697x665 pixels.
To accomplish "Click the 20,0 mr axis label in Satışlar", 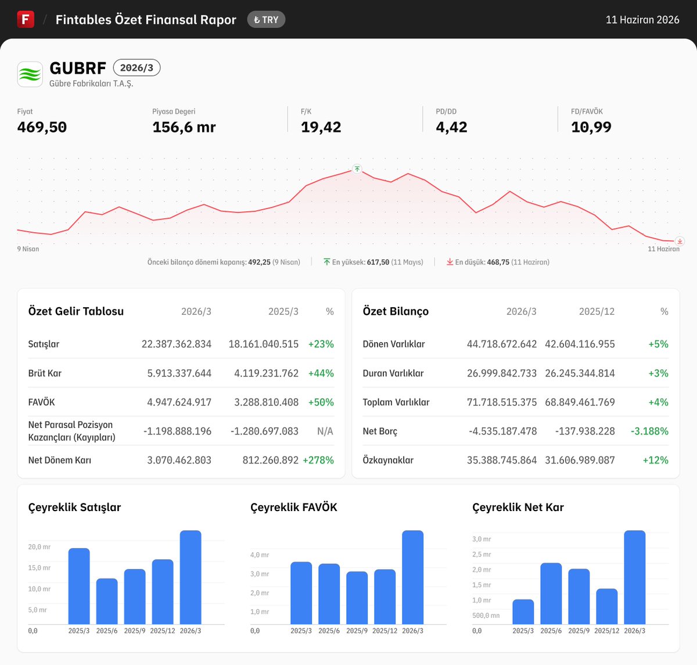I will (x=39, y=547).
